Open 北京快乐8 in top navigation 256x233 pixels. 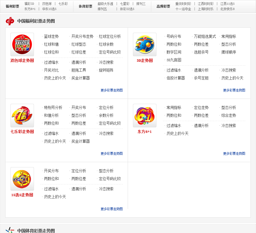(x=227, y=9)
